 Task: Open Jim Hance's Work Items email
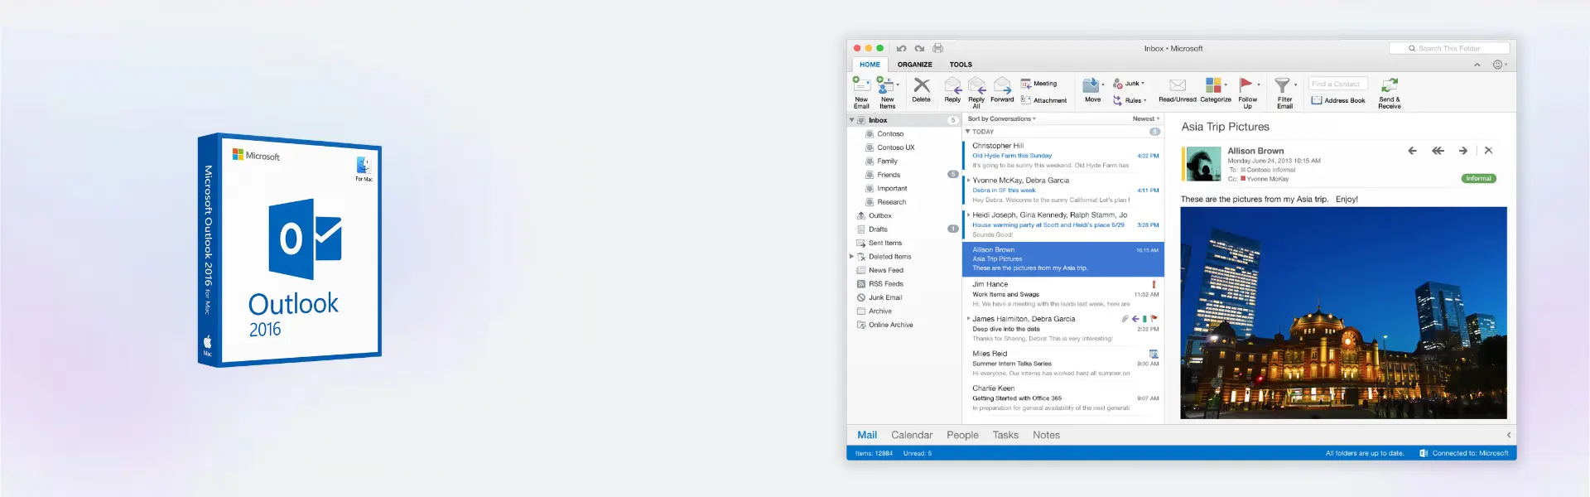1063,294
